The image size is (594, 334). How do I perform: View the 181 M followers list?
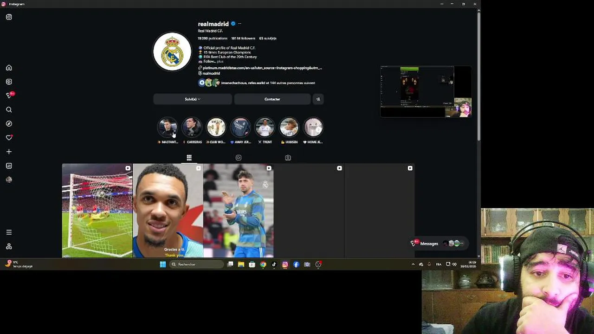tap(243, 39)
